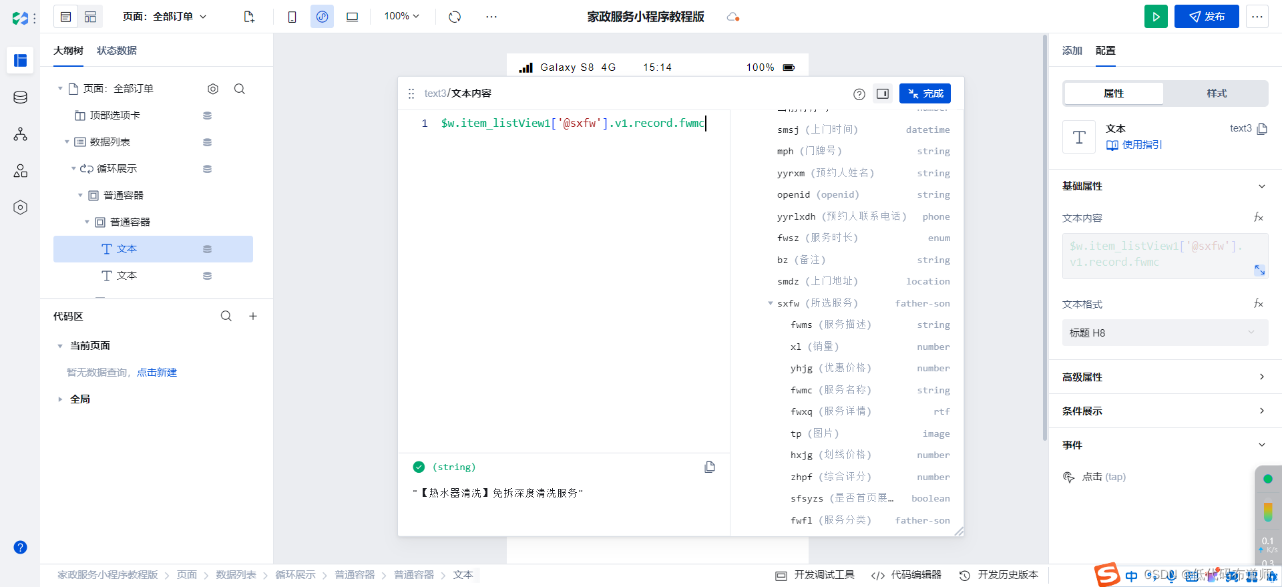Click the 发布 publish button
1282x587 pixels.
(x=1207, y=17)
